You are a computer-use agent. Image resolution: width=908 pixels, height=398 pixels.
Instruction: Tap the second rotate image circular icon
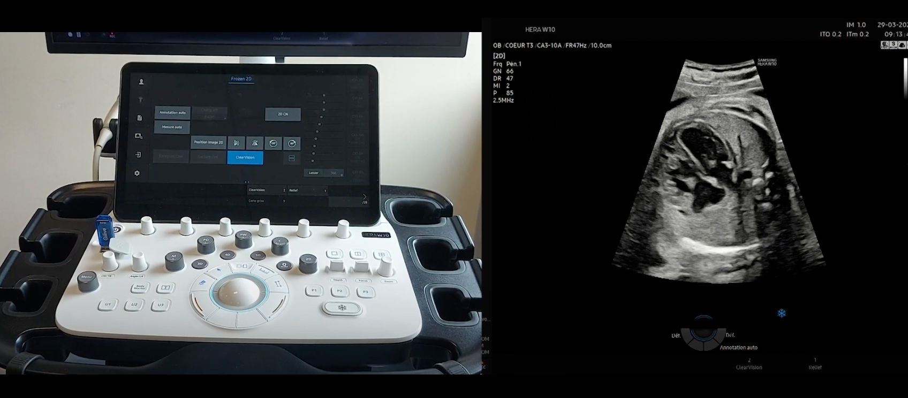tap(292, 143)
